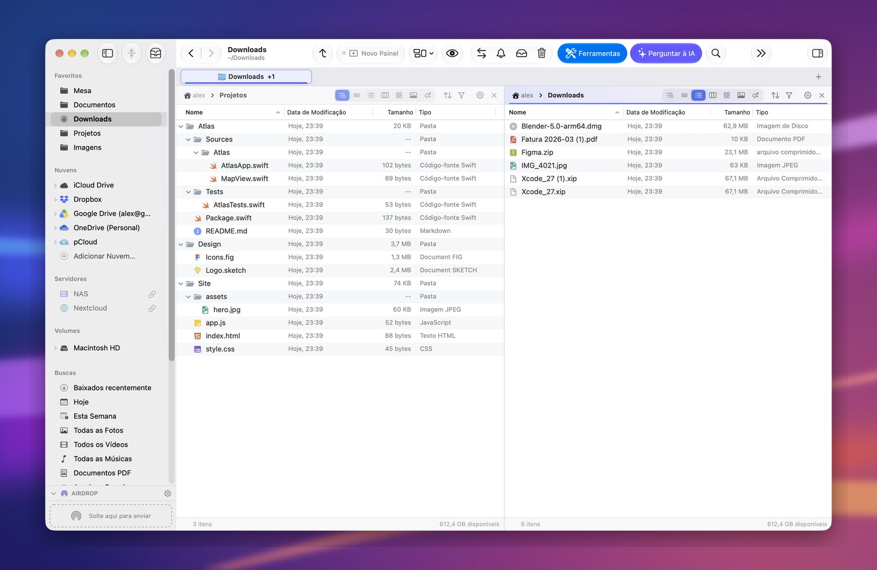Collapse the Tests folder
This screenshot has width=877, height=570.
pos(189,192)
